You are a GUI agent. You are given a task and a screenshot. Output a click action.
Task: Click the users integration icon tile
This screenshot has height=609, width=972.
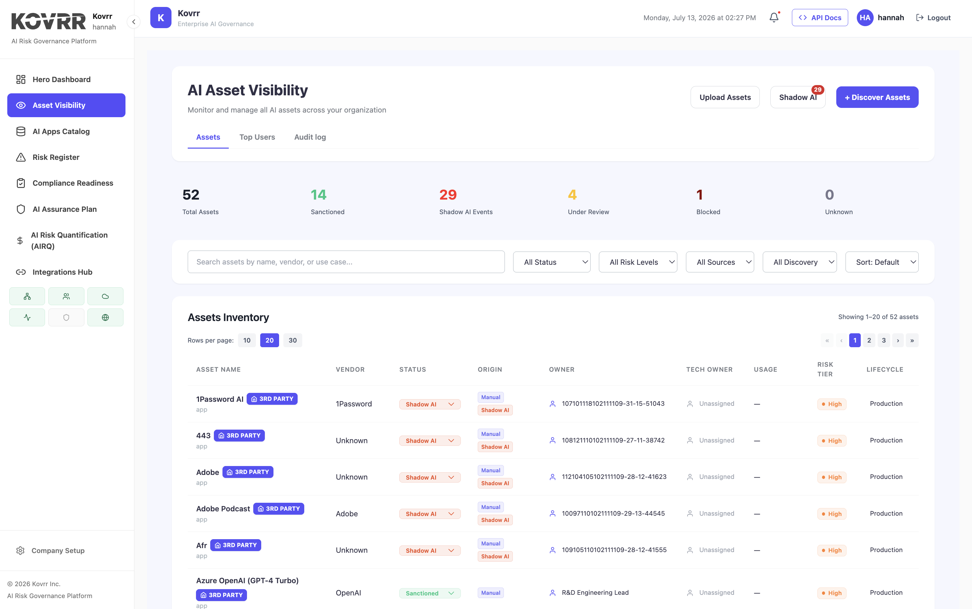coord(66,297)
